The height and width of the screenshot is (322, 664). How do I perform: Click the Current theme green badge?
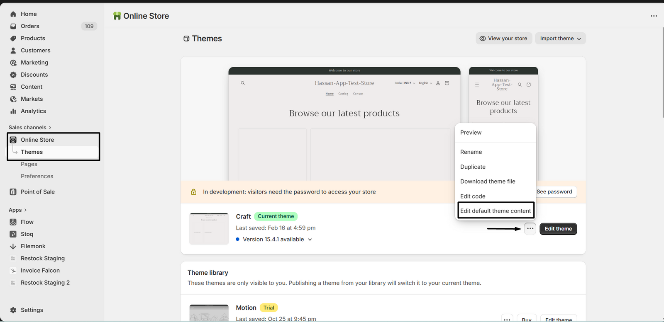(x=276, y=216)
